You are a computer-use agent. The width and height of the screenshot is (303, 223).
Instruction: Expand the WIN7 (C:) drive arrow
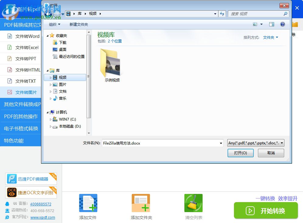(50, 119)
